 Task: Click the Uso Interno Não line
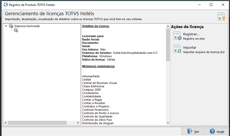[94, 49]
